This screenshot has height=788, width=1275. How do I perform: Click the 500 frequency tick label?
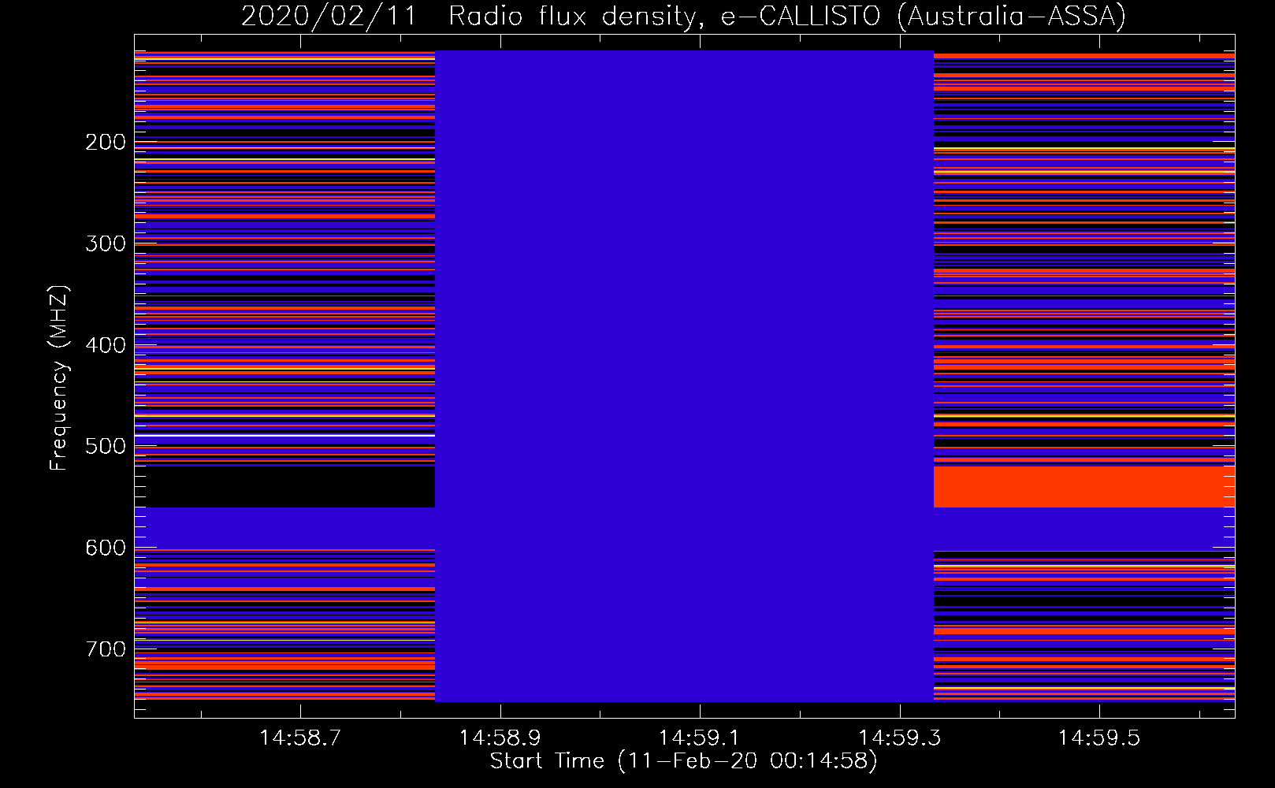[x=106, y=446]
